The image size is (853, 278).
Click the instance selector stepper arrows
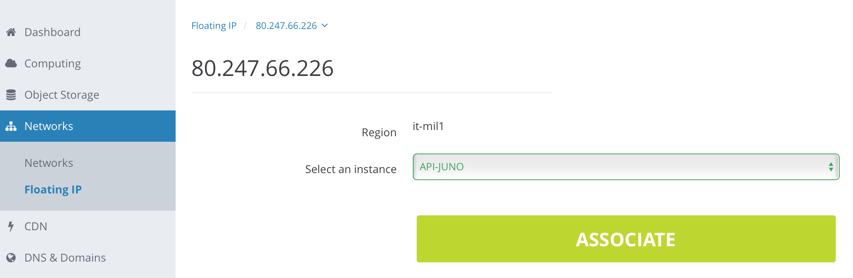coord(831,166)
